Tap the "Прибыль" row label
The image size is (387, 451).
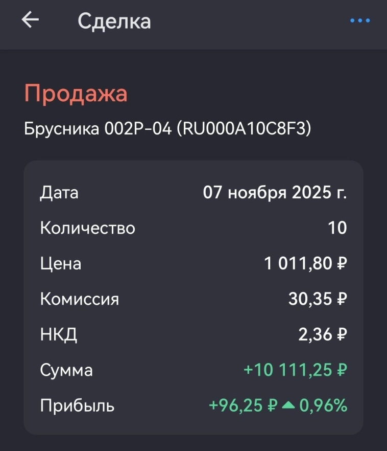click(77, 406)
